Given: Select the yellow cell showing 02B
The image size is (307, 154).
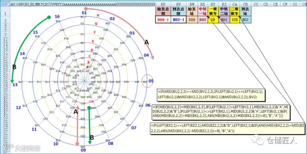Looking at the screenshot, I should (235, 19).
